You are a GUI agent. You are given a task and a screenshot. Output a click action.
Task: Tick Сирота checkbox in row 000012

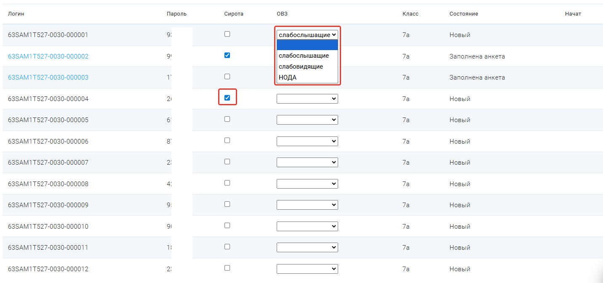pos(227,268)
